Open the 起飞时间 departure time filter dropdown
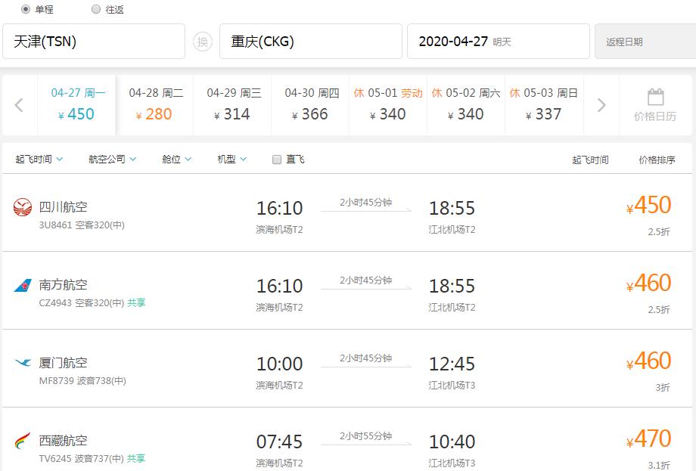Image resolution: width=696 pixels, height=471 pixels. click(37, 159)
